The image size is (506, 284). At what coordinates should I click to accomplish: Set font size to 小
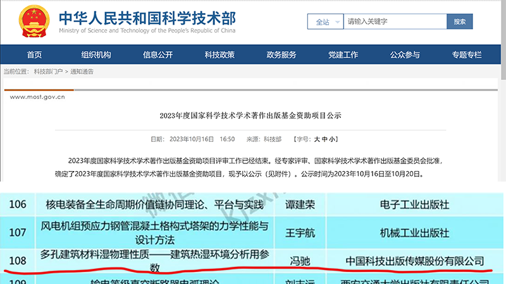click(x=331, y=139)
